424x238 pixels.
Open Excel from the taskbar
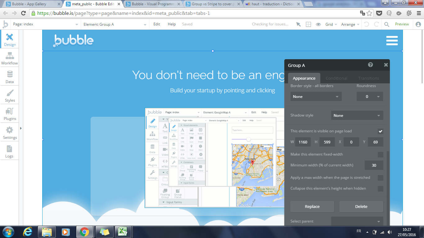(x=123, y=231)
